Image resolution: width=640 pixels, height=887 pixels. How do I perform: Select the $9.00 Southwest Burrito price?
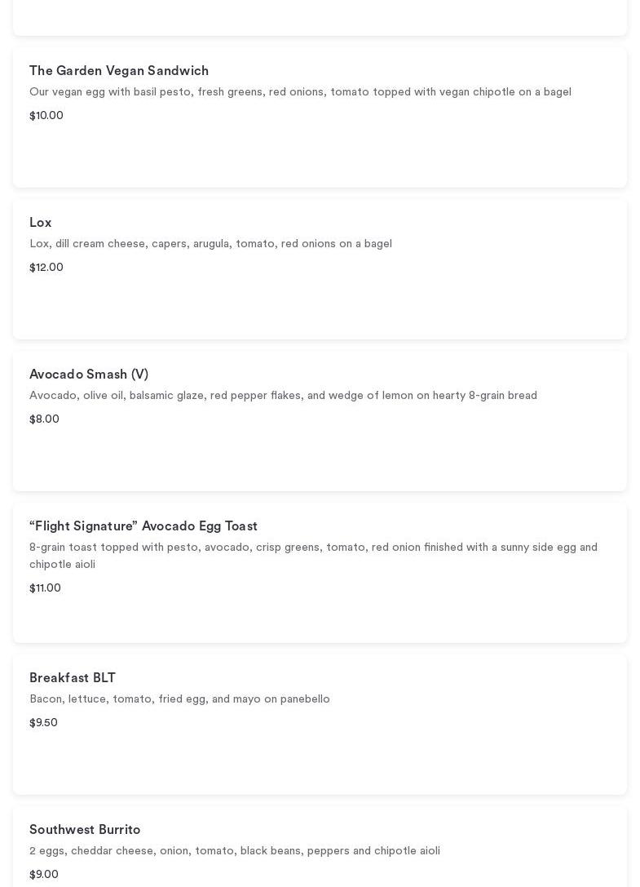coord(44,875)
